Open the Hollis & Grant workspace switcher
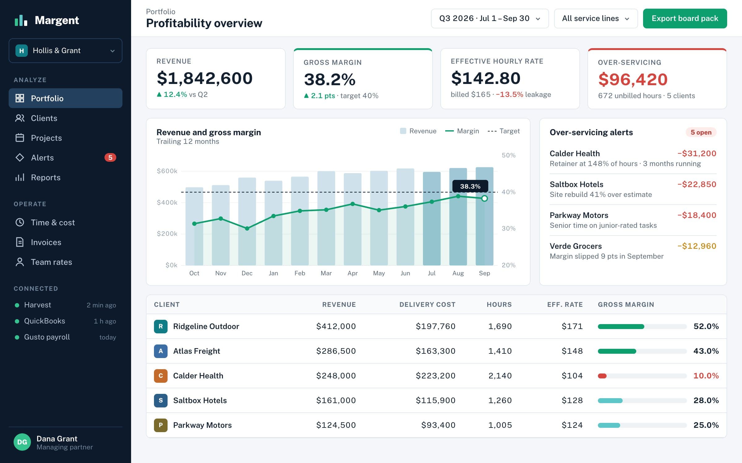 (66, 51)
